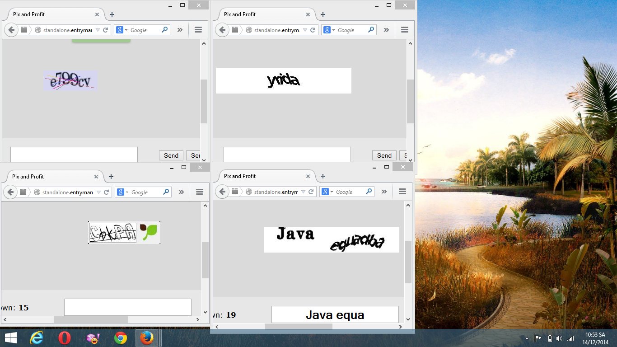Close the Pix and Profit tab in the yrida window
This screenshot has height=347, width=617.
[x=308, y=14]
